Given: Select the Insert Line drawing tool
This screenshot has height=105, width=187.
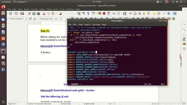Looking at the screenshot, I should (x=164, y=13).
